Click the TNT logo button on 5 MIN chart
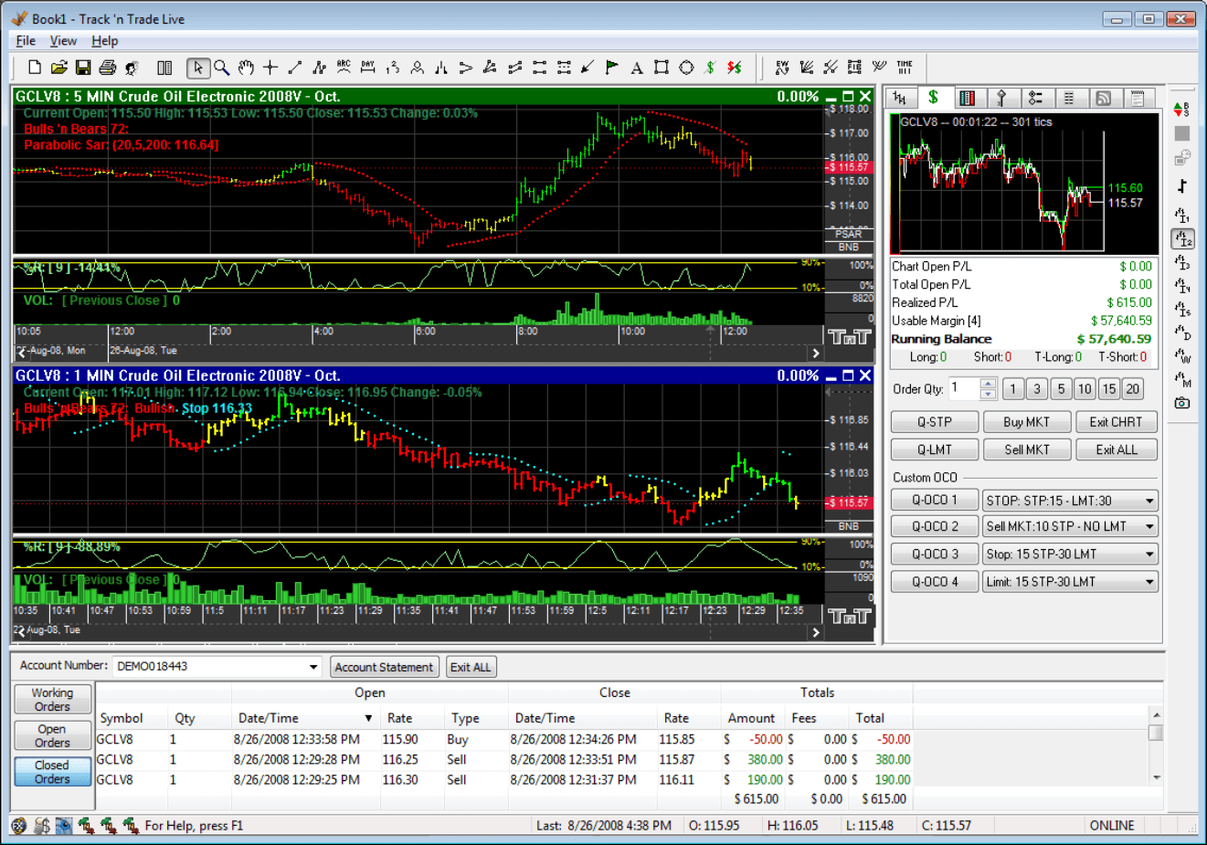 coord(849,337)
